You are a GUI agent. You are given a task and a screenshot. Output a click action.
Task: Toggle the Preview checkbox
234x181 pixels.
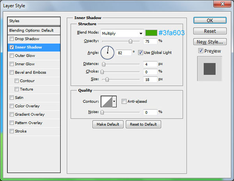(200, 50)
